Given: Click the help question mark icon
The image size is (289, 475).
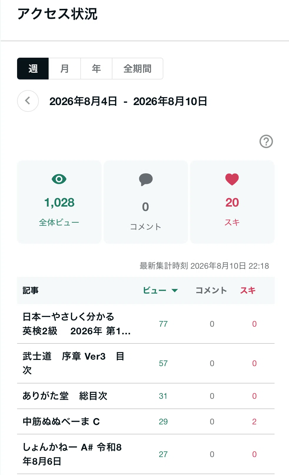Looking at the screenshot, I should [x=266, y=142].
